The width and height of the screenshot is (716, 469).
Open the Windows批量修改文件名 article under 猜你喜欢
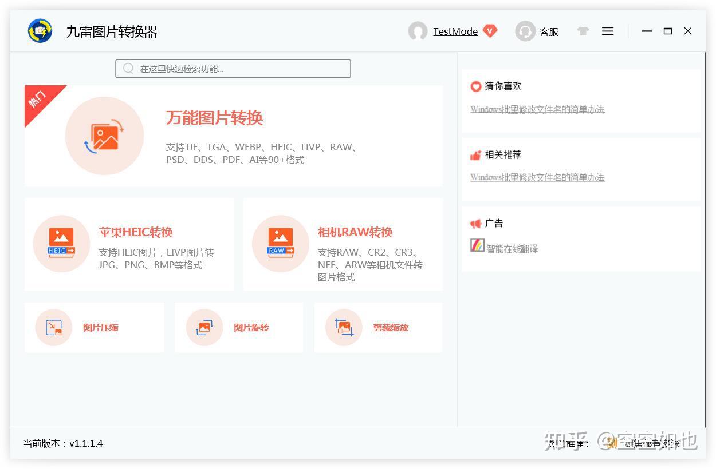pyautogui.click(x=537, y=109)
